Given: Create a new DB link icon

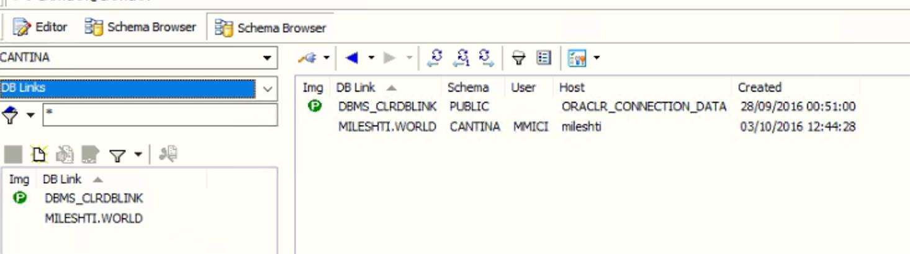Looking at the screenshot, I should (x=39, y=154).
